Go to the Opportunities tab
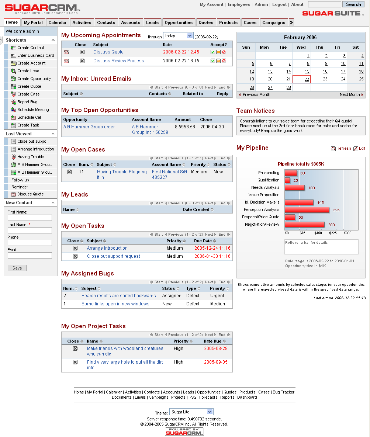Screen dimensions: 370x437 (179, 22)
